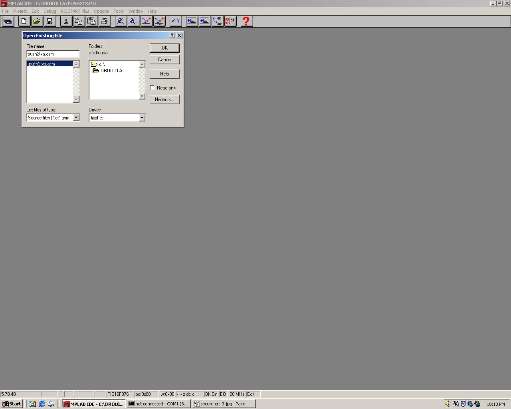This screenshot has height=409, width=511.
Task: Open the File menu
Action: 5,11
